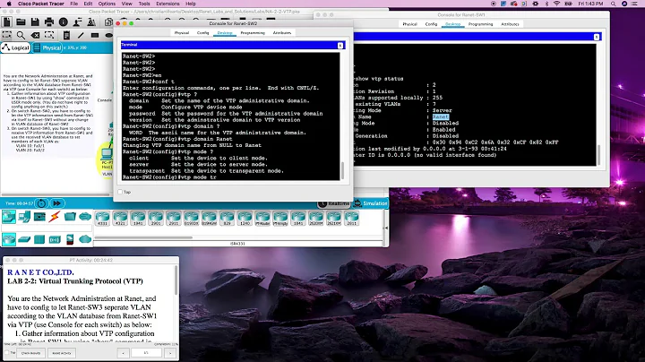
Task: Save the lab with the floppy disk icon
Action: click(x=35, y=22)
